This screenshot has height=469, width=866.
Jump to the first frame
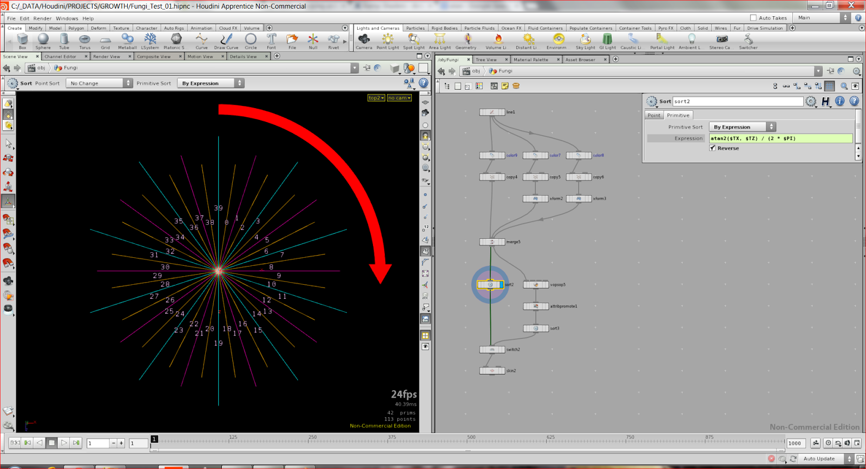click(x=16, y=443)
